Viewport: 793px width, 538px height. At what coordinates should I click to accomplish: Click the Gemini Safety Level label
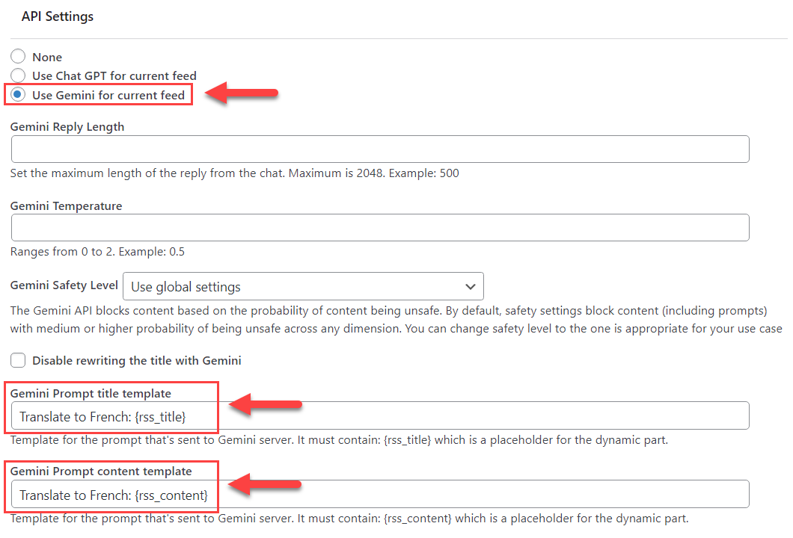click(x=64, y=285)
